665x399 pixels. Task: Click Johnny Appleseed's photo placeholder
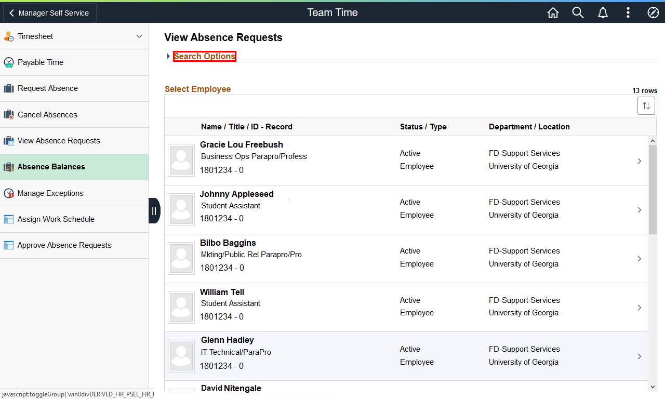pyautogui.click(x=181, y=209)
